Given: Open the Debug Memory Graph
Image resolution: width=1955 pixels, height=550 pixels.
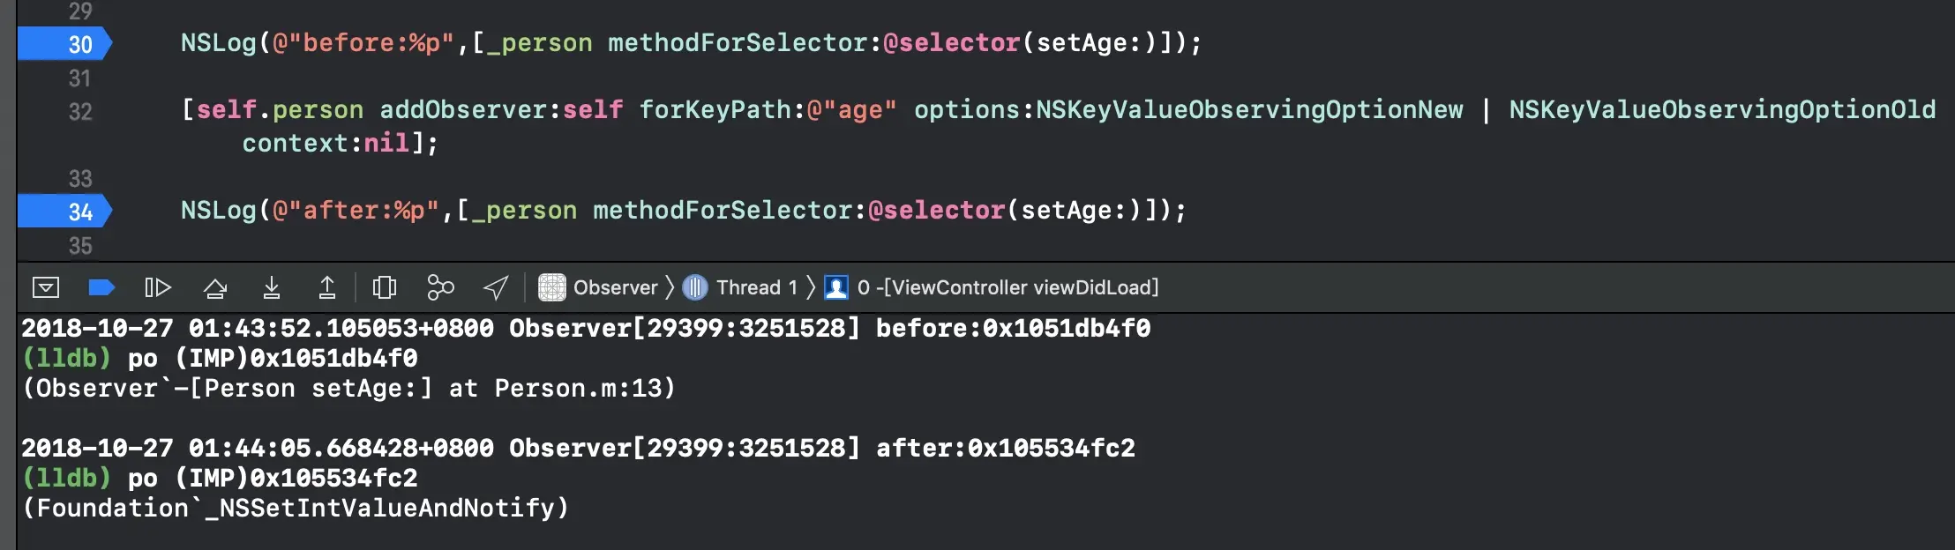Looking at the screenshot, I should 440,287.
